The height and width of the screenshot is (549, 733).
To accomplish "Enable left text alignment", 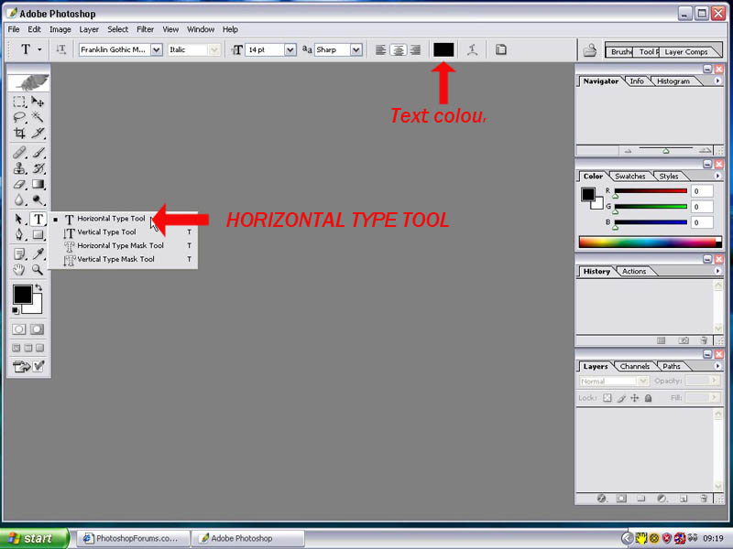I will pyautogui.click(x=380, y=50).
